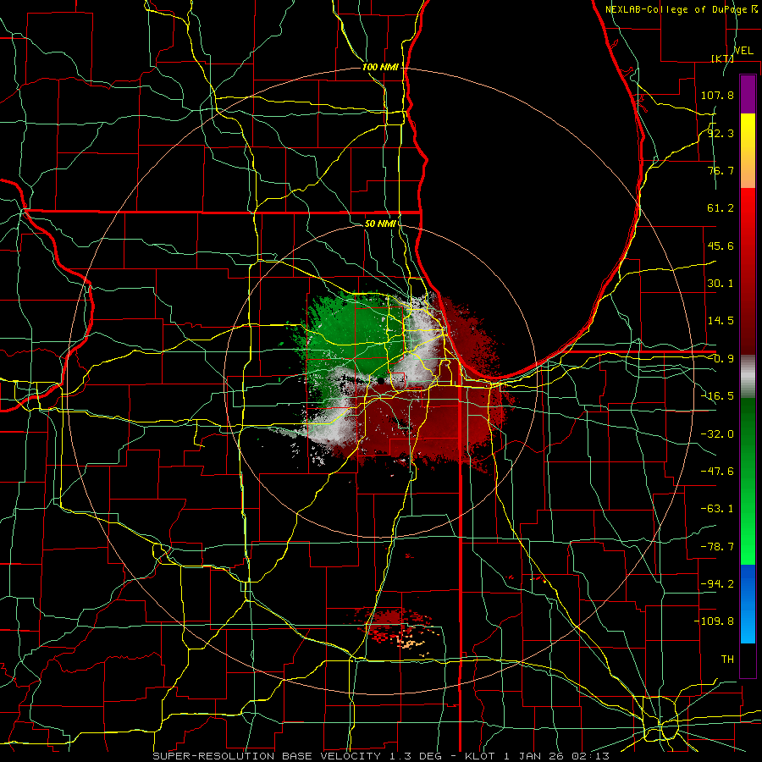Click the 50 NMI range ring label
762x762 pixels.
380,224
